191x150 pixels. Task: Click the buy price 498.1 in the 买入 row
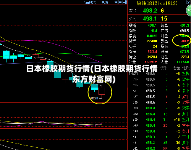pos(150,19)
